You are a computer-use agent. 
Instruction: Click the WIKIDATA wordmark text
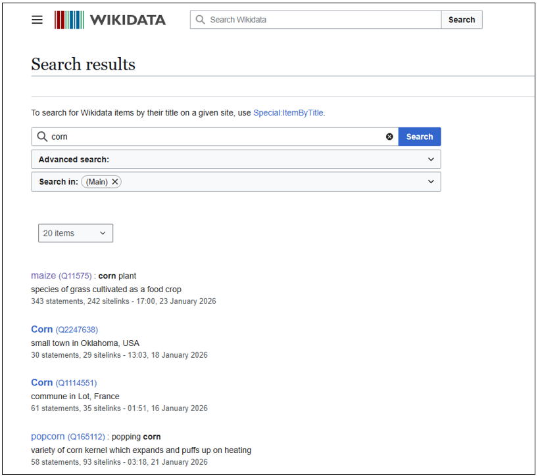[128, 20]
